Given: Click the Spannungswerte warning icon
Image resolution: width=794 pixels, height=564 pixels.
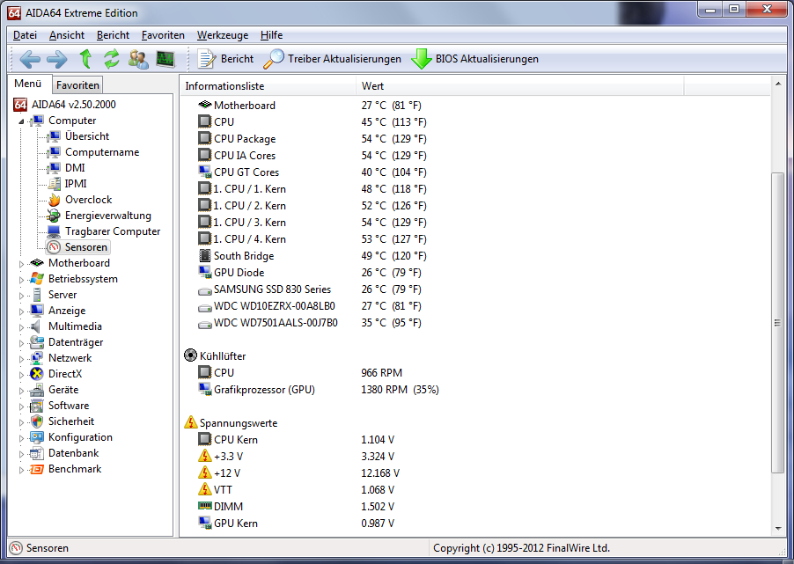Looking at the screenshot, I should point(190,422).
